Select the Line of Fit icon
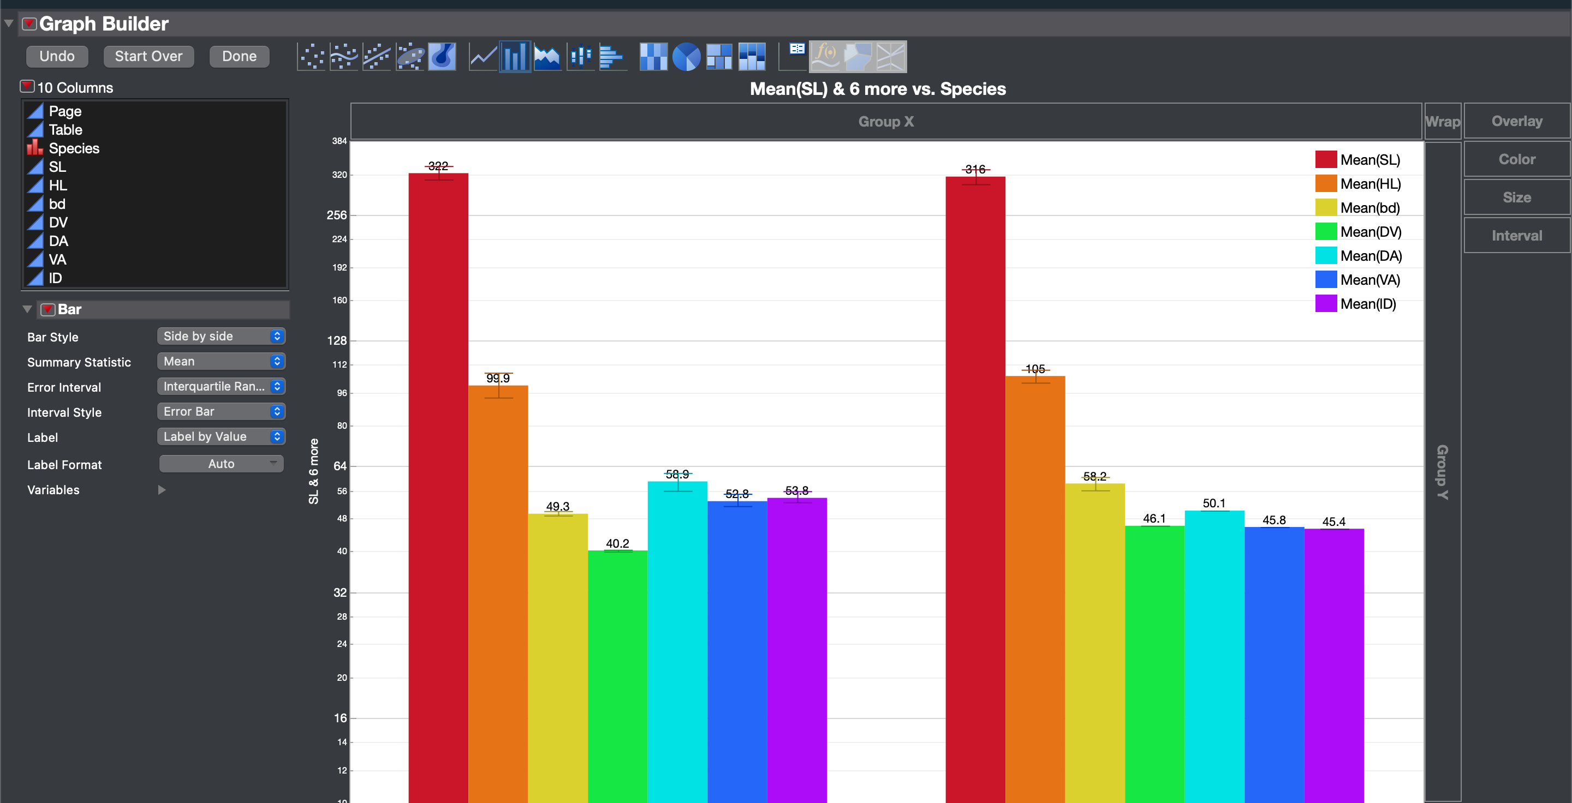The height and width of the screenshot is (803, 1572). 377,57
